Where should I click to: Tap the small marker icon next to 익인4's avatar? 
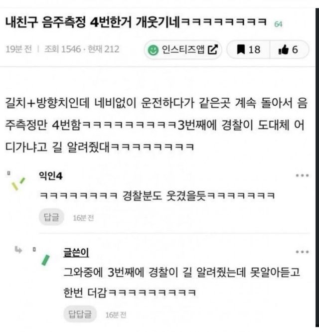(8, 173)
